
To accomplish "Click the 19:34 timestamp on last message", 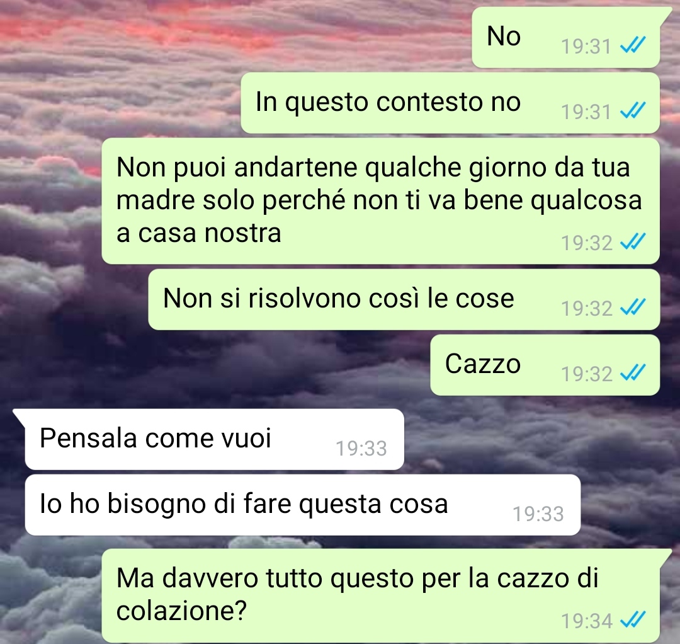I will click(x=587, y=621).
